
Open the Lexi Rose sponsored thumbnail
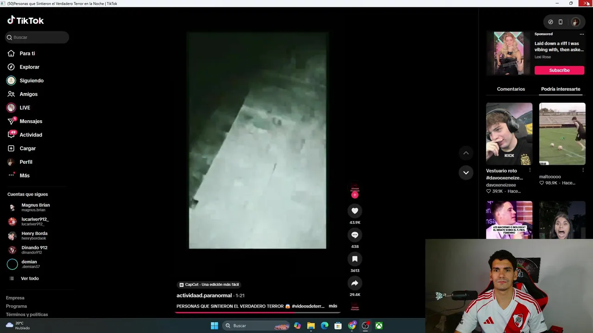[x=509, y=53]
